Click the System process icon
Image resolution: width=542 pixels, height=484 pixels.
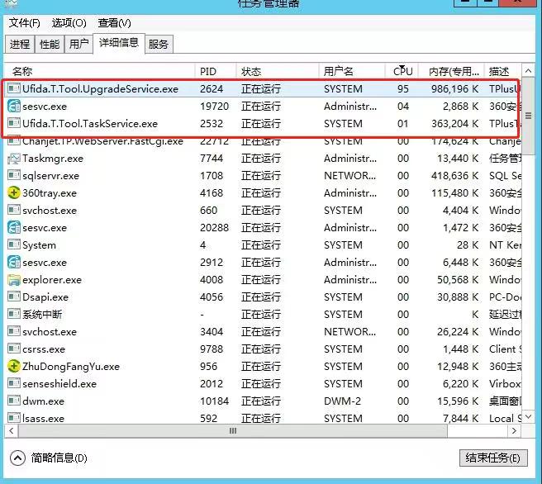pyautogui.click(x=14, y=244)
